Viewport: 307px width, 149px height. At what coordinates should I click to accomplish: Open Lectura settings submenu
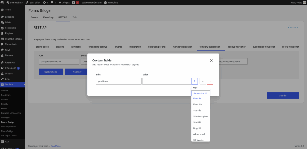[5, 100]
